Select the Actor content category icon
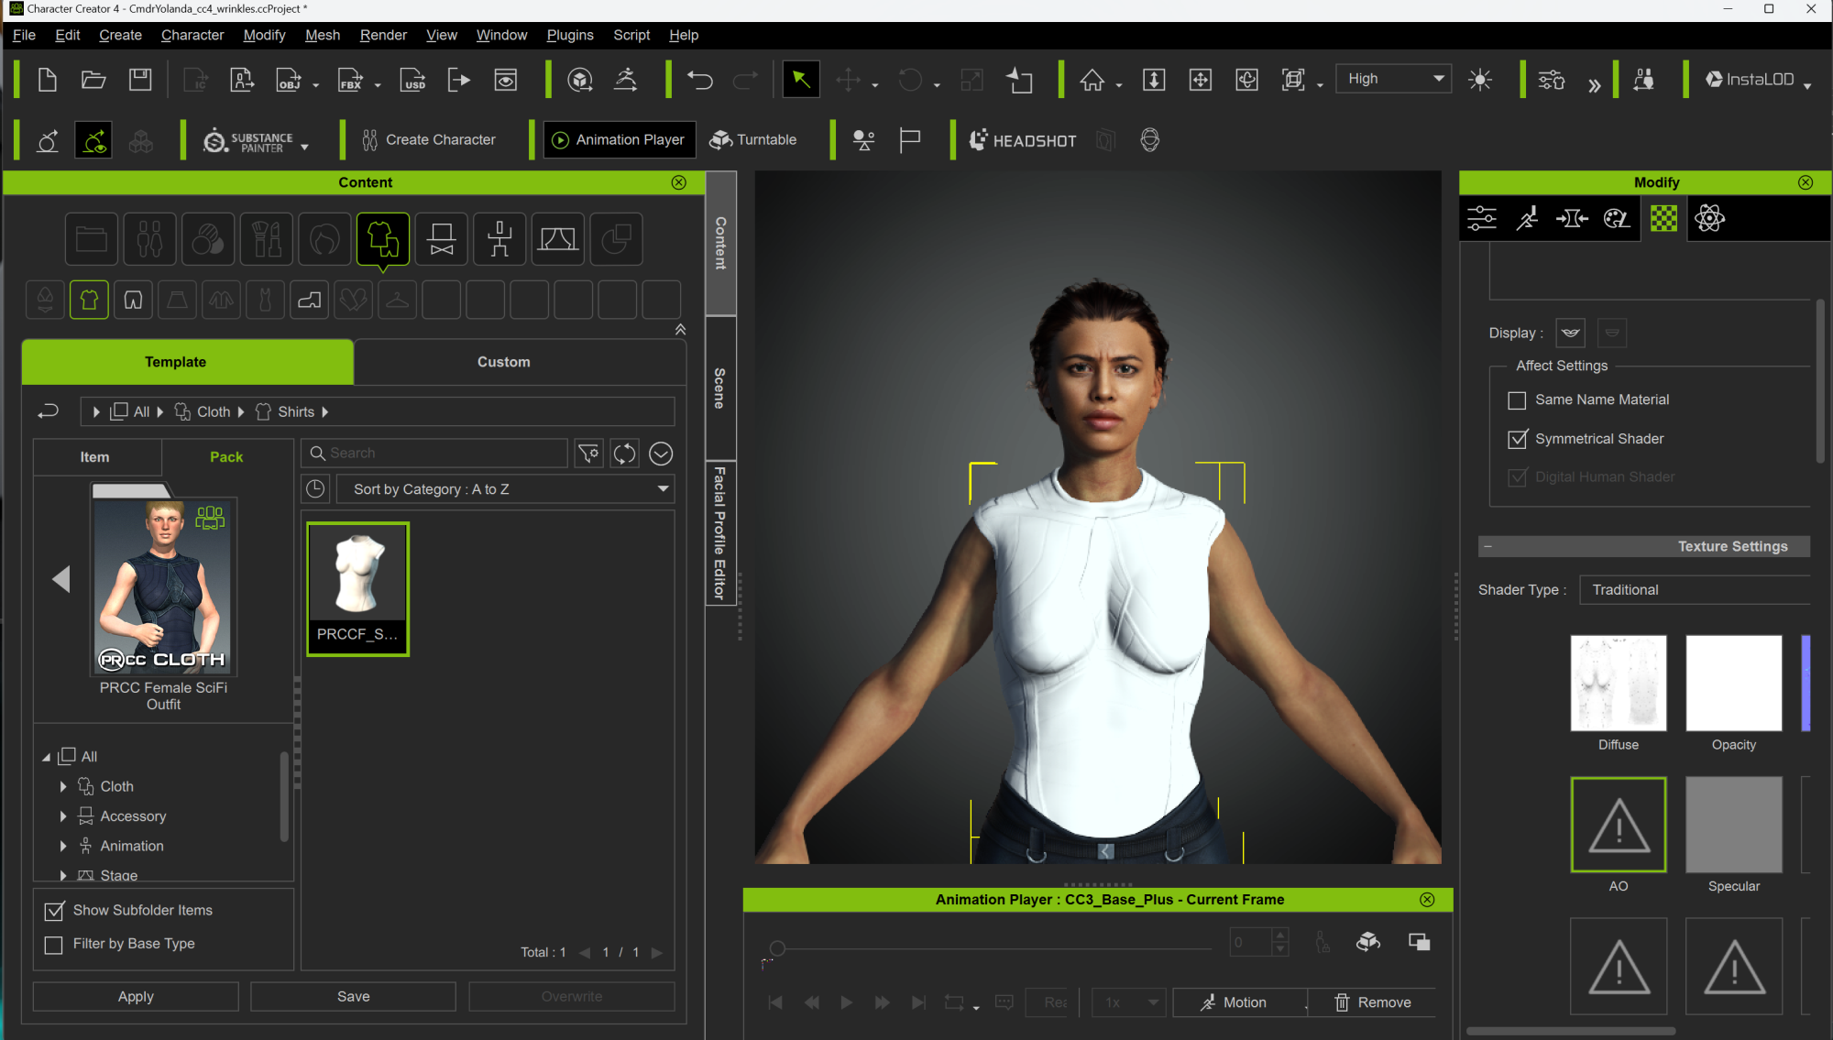The image size is (1833, 1040). coord(149,240)
